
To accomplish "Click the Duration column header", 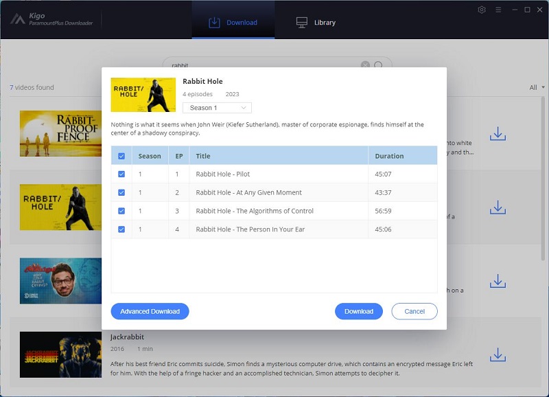I will pos(403,156).
